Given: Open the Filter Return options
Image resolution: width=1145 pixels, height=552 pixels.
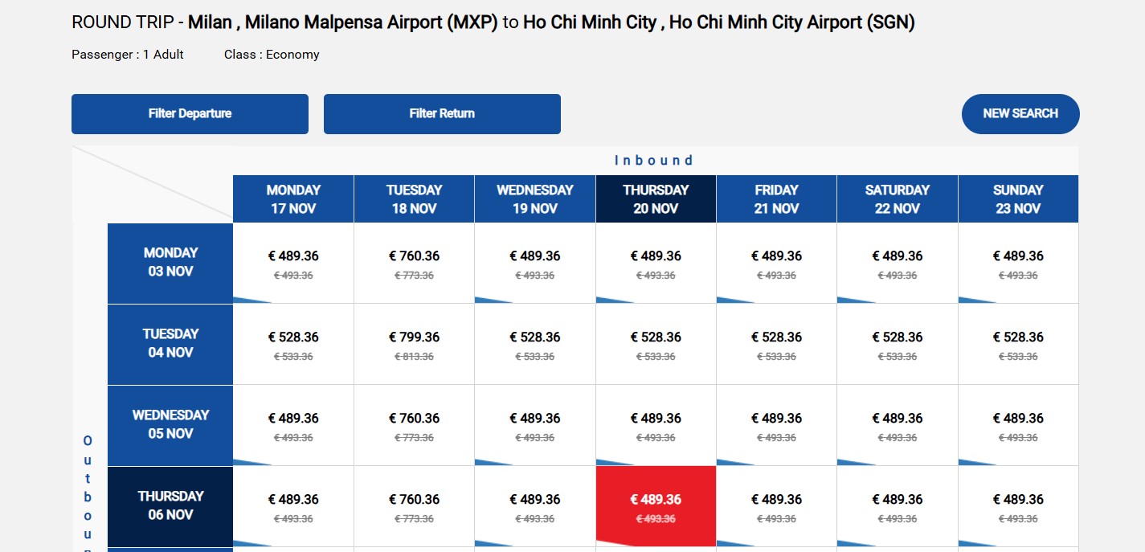Looking at the screenshot, I should tap(442, 114).
